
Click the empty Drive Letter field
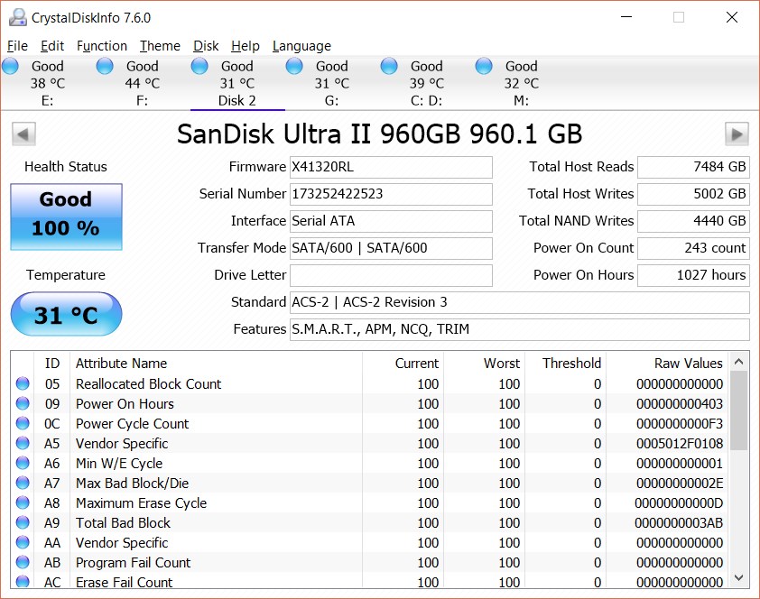pos(391,275)
